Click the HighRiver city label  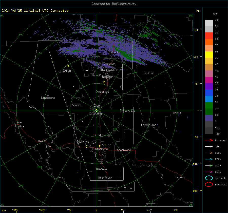pyautogui.click(x=105, y=178)
